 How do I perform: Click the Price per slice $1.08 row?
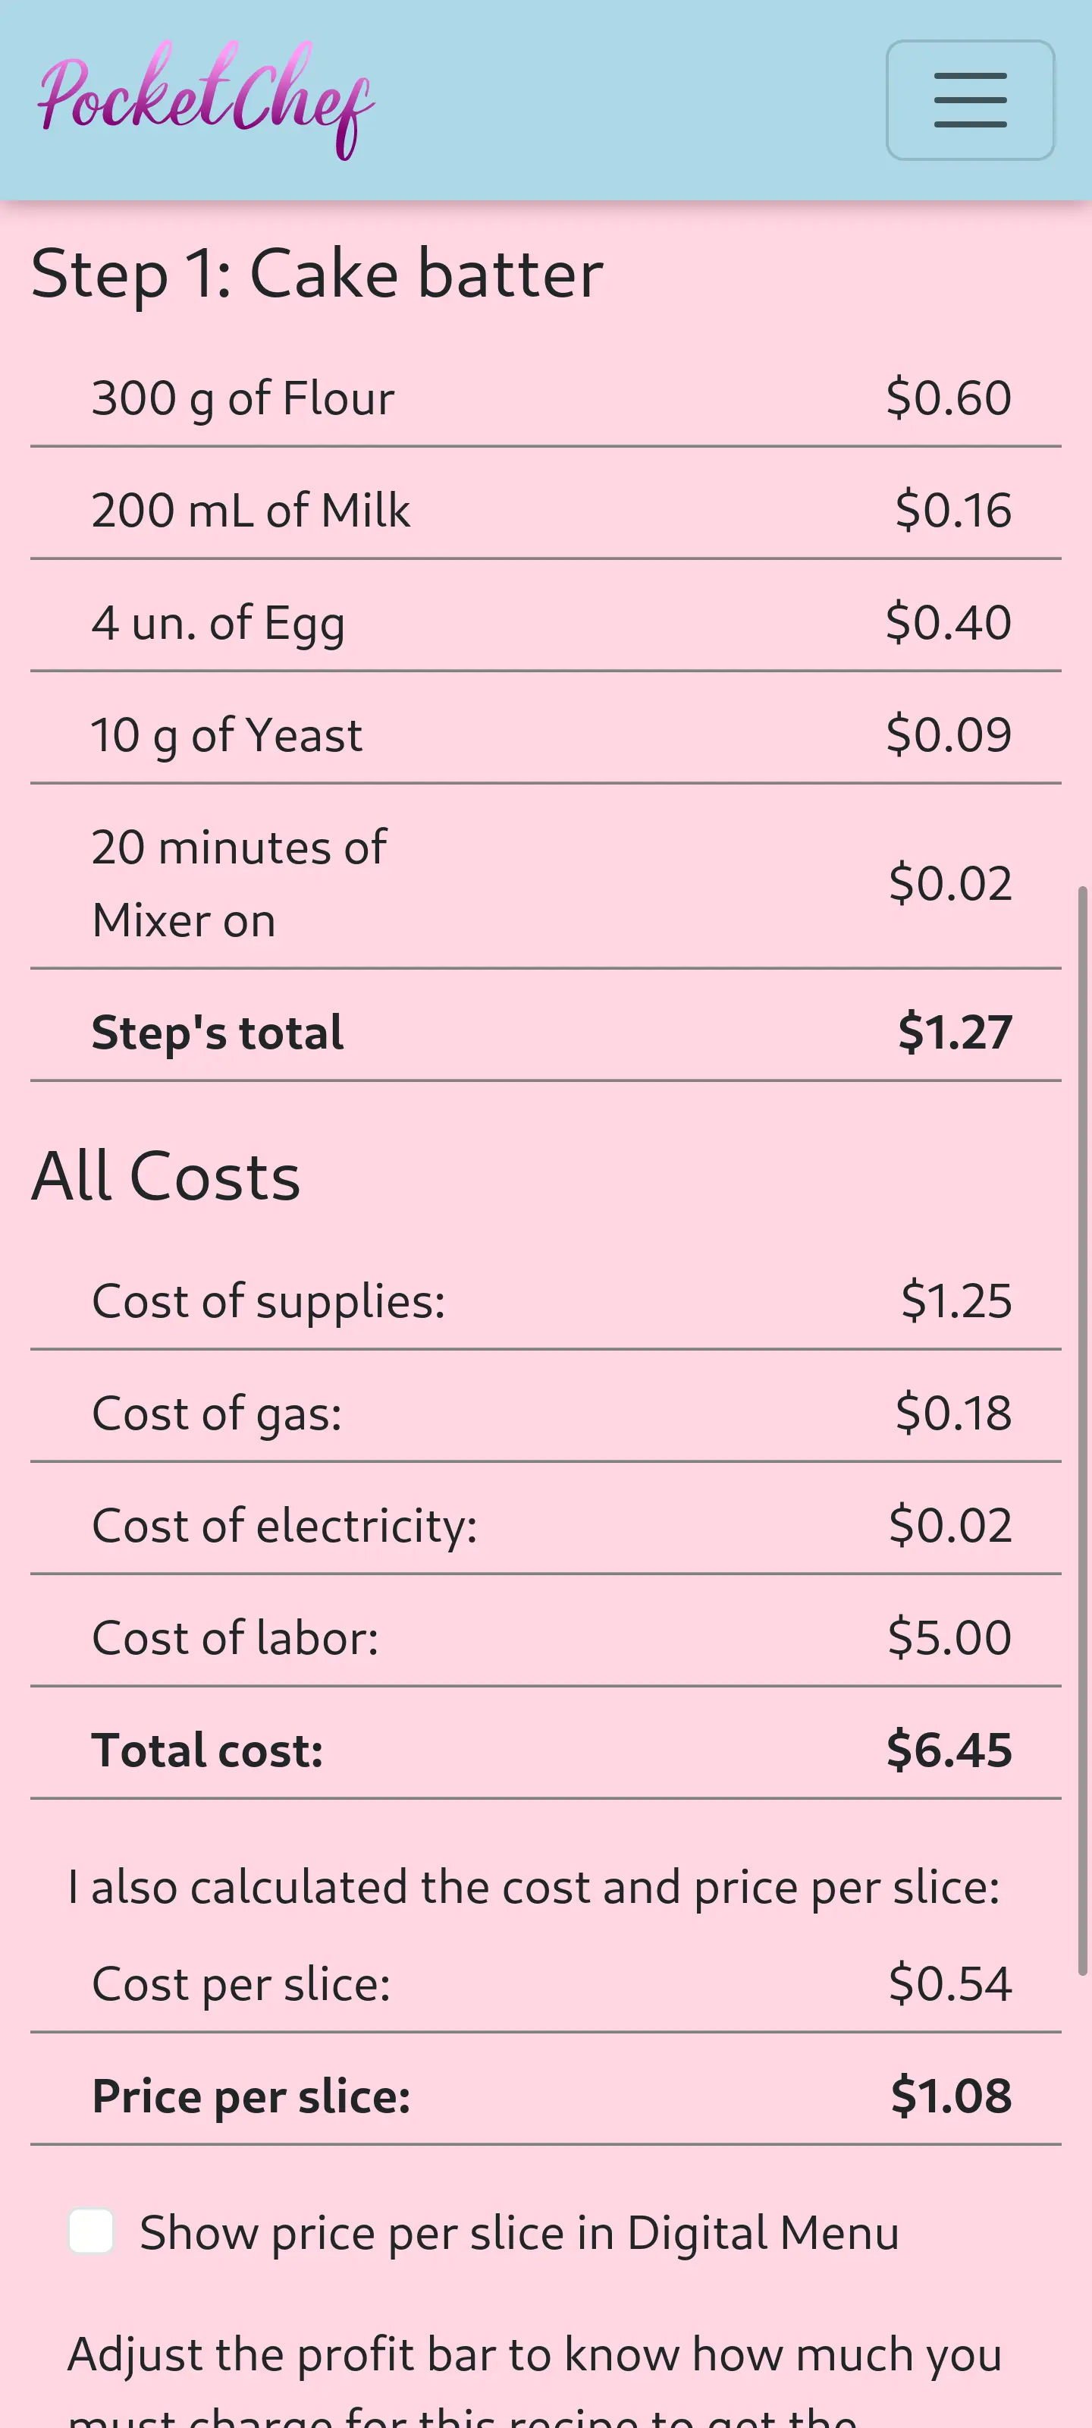(x=545, y=2095)
